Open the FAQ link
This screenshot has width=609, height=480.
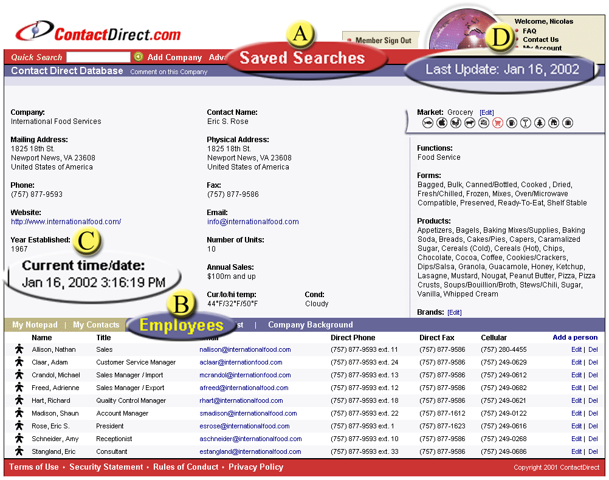click(x=529, y=31)
